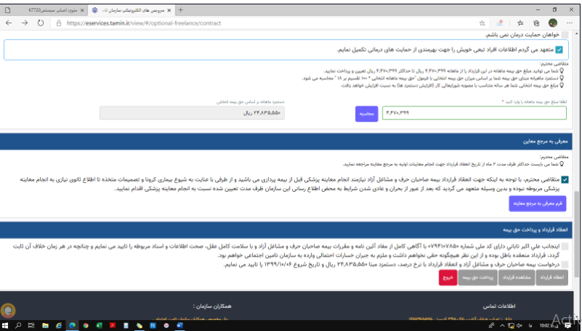Screen dimensions: 582x331
Task: Click the round support avatar icon
Action: tap(8, 310)
